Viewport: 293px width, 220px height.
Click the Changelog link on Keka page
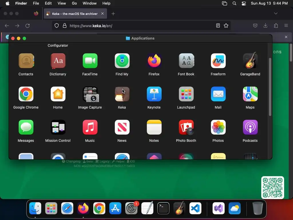pos(71,161)
